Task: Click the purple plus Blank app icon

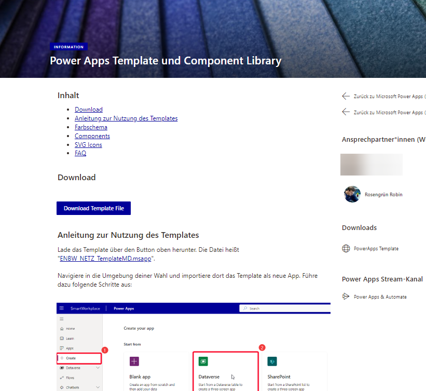Action: tap(134, 361)
